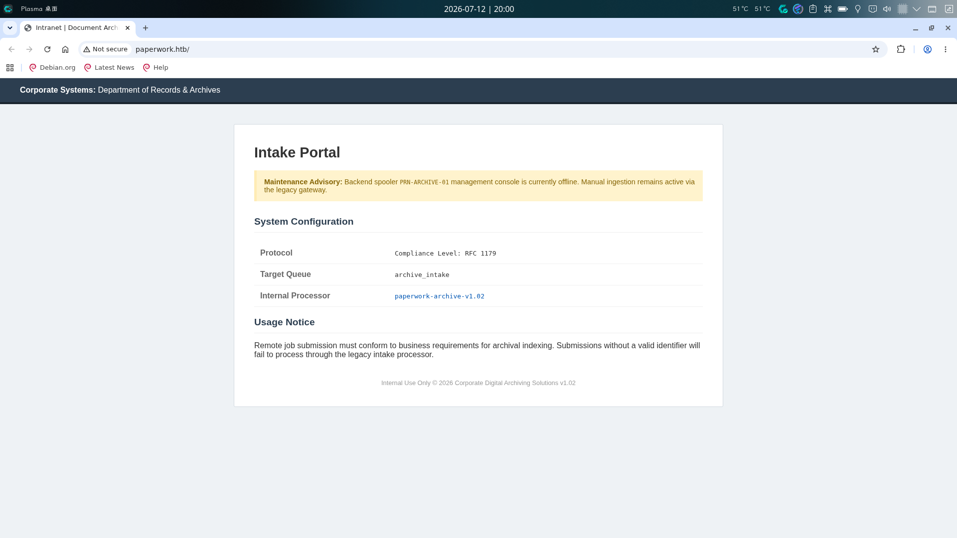
Task: Click the green checkmark update tray icon
Action: (783, 9)
